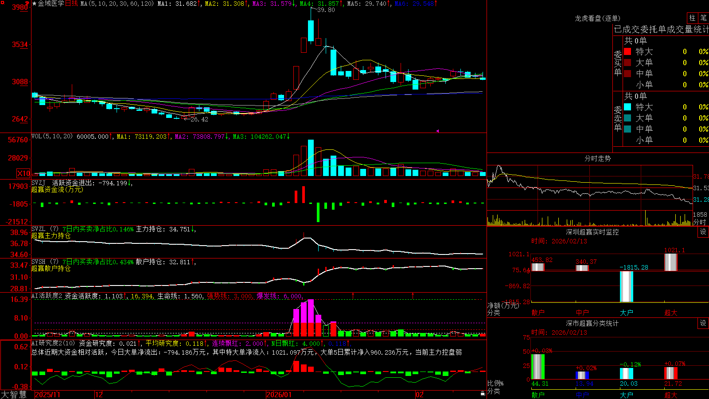The height and width of the screenshot is (399, 709).
Task: Click the 日线 period label
Action: coord(71,4)
